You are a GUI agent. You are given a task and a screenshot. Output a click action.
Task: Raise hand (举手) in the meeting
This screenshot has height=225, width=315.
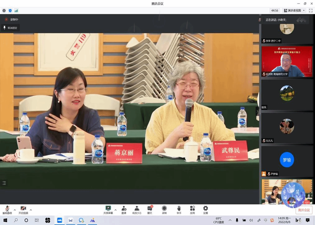pos(179,210)
